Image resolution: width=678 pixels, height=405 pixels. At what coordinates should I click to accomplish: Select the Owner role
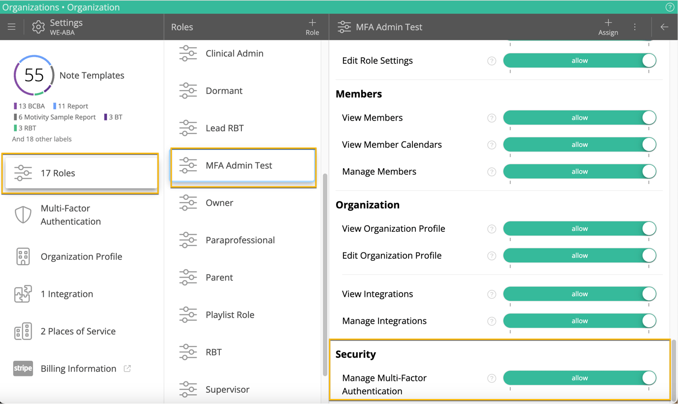click(219, 203)
